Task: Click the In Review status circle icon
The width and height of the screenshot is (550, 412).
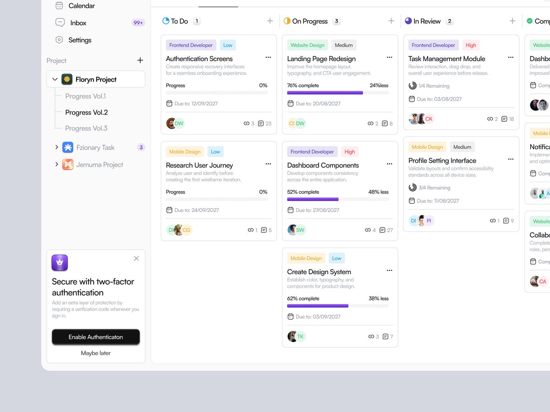Action: pos(408,21)
